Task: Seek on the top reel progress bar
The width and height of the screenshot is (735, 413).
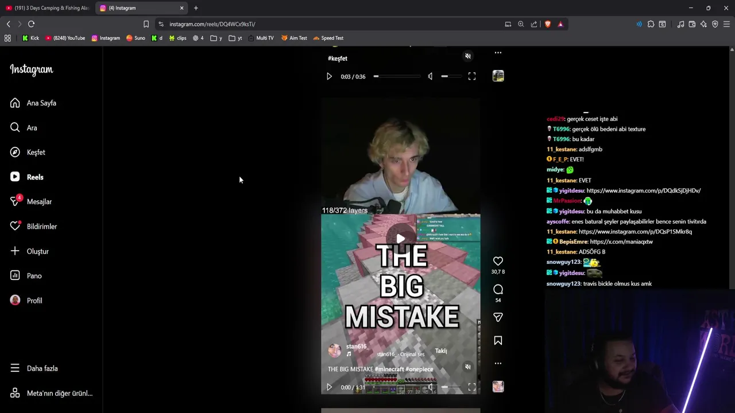Action: coord(397,76)
